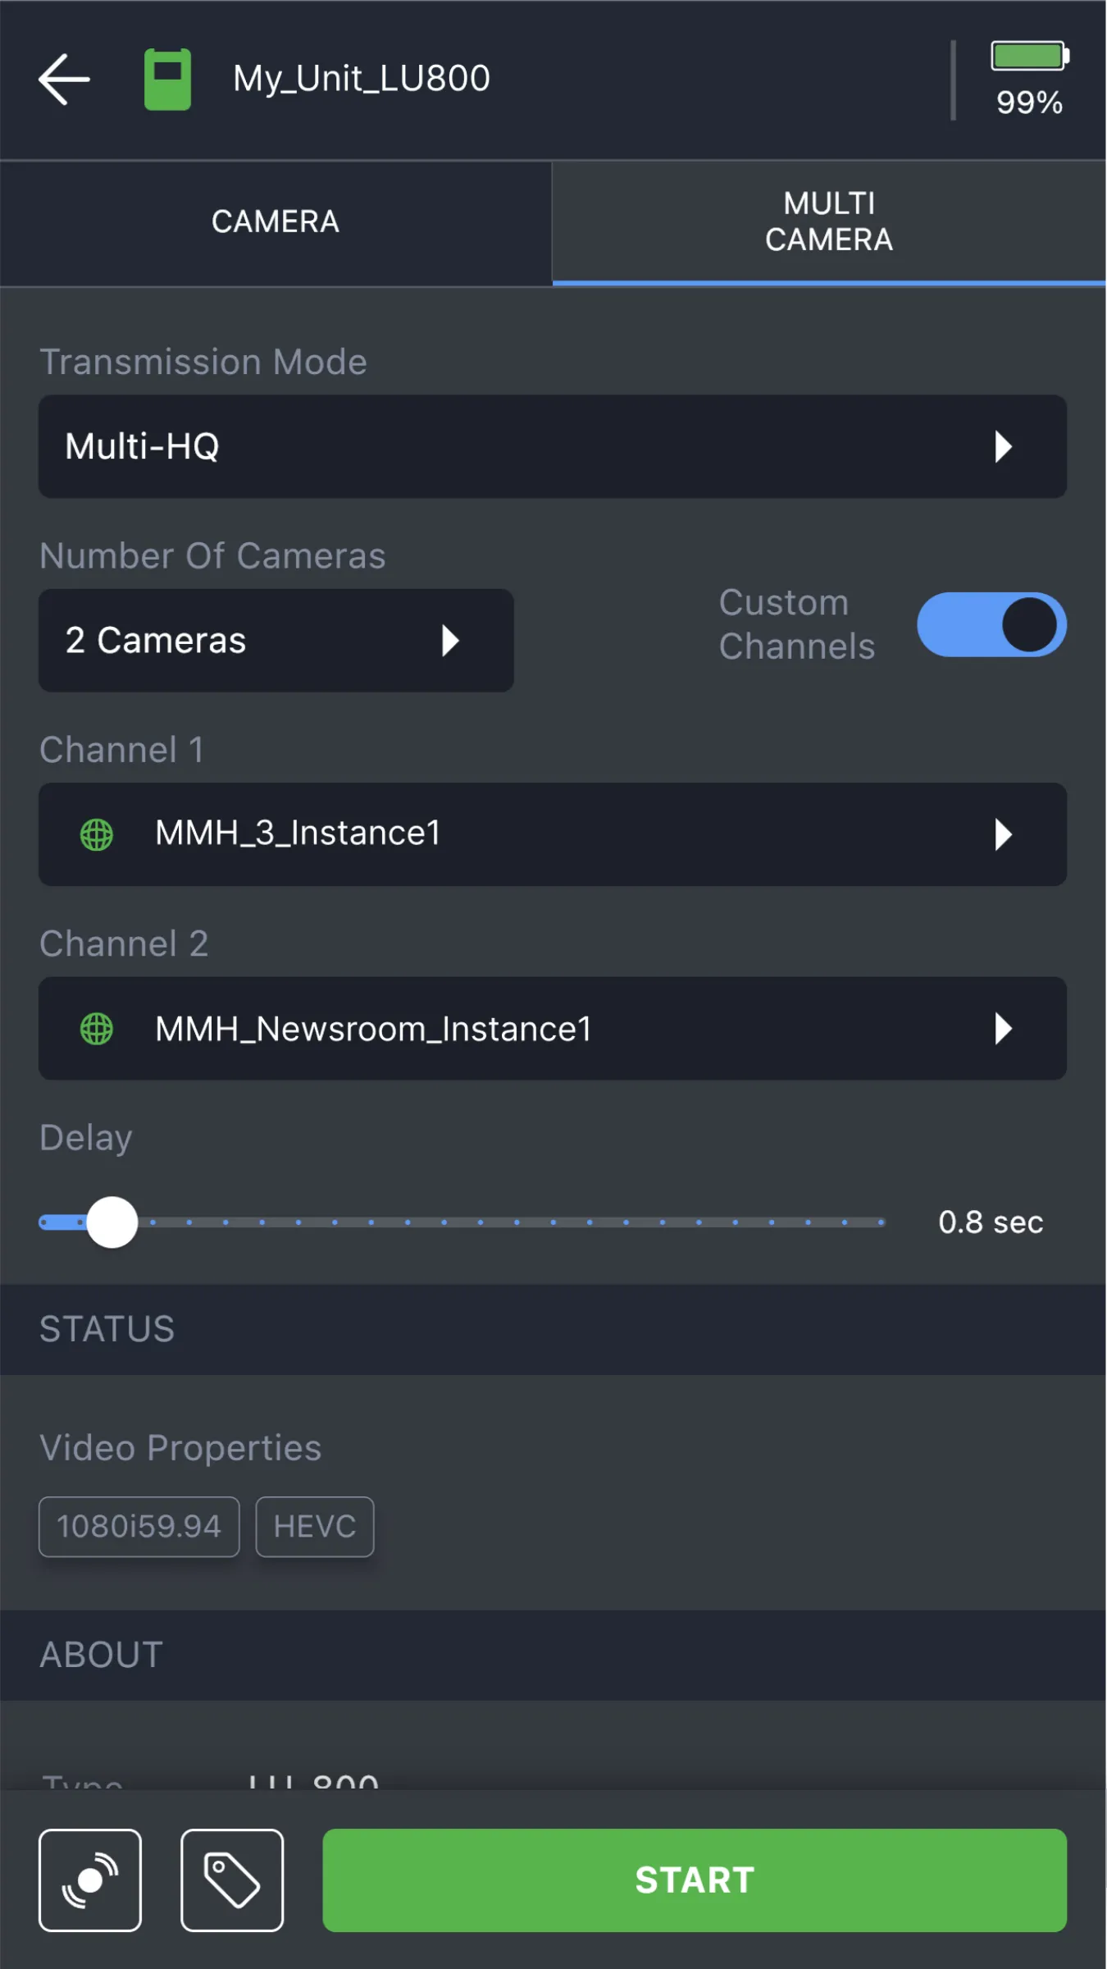The image size is (1107, 1969).
Task: Open the tag metadata icon button
Action: (232, 1880)
